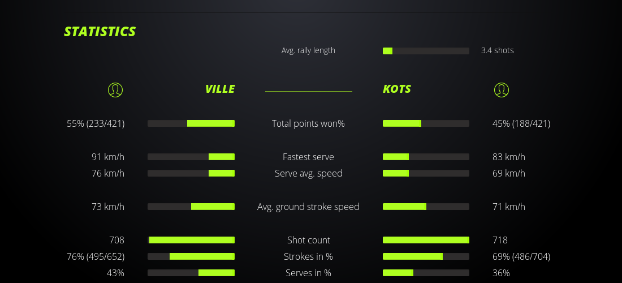Select the KOTS player name

397,89
